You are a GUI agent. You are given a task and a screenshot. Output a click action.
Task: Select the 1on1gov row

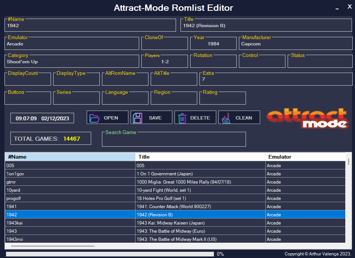click(175, 174)
